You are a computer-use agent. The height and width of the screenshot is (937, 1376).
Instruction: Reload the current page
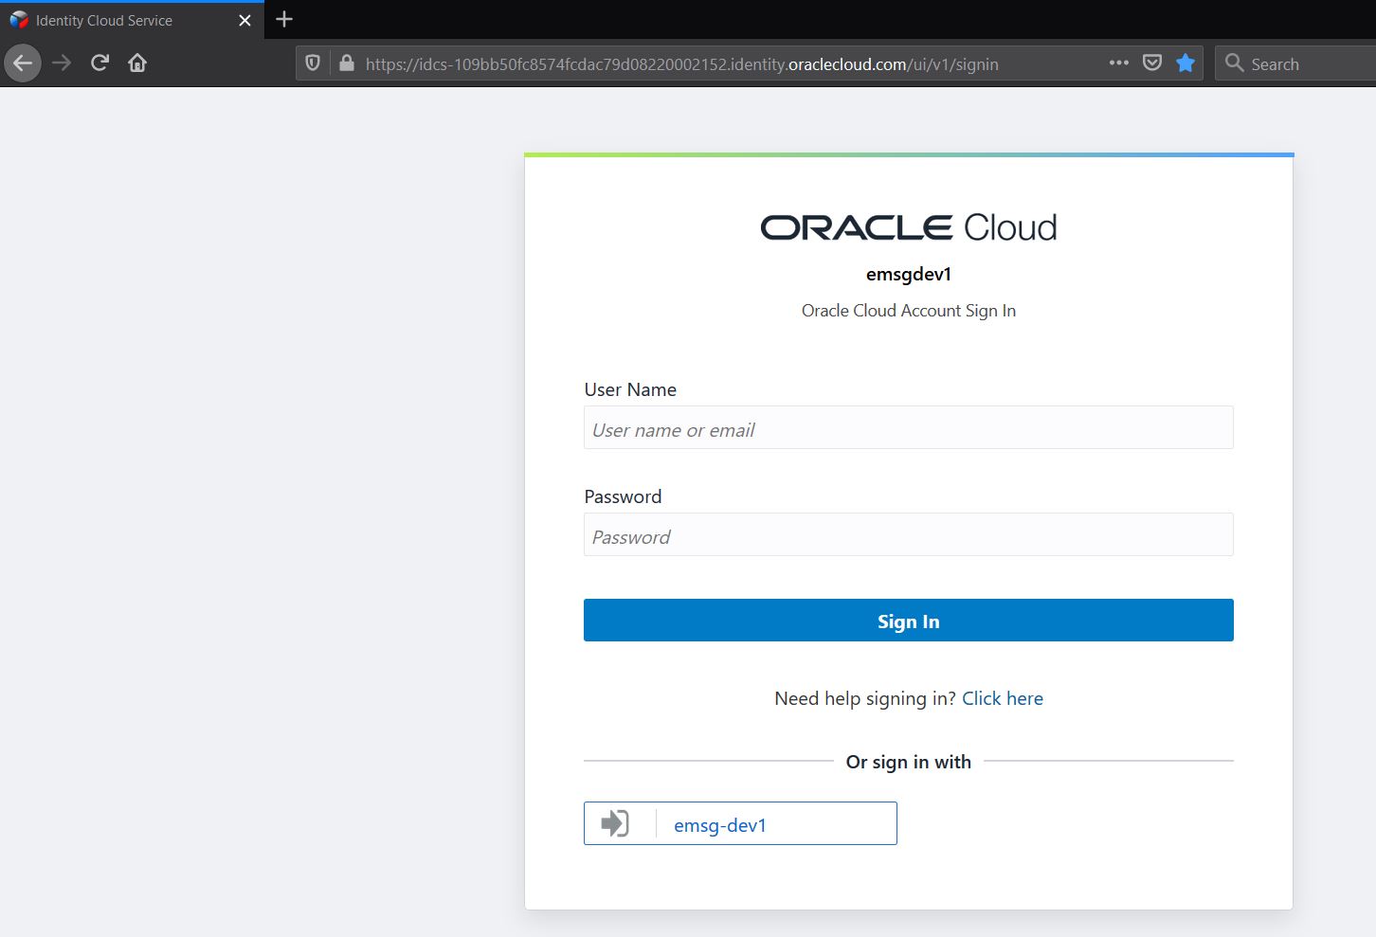coord(99,63)
